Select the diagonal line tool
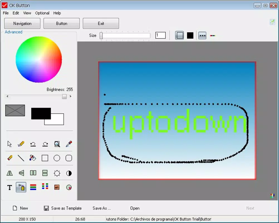The image size is (279, 223). [21, 158]
